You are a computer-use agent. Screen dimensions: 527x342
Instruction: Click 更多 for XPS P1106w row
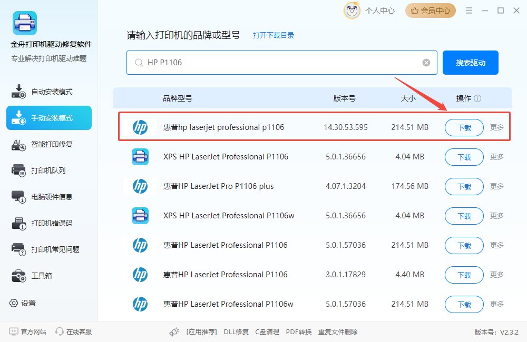(497, 216)
